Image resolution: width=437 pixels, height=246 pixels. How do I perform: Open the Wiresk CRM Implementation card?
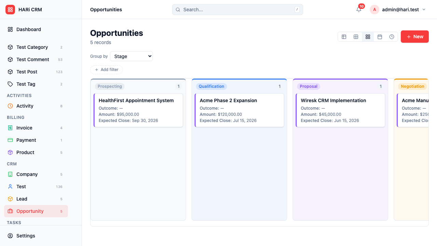(340, 110)
